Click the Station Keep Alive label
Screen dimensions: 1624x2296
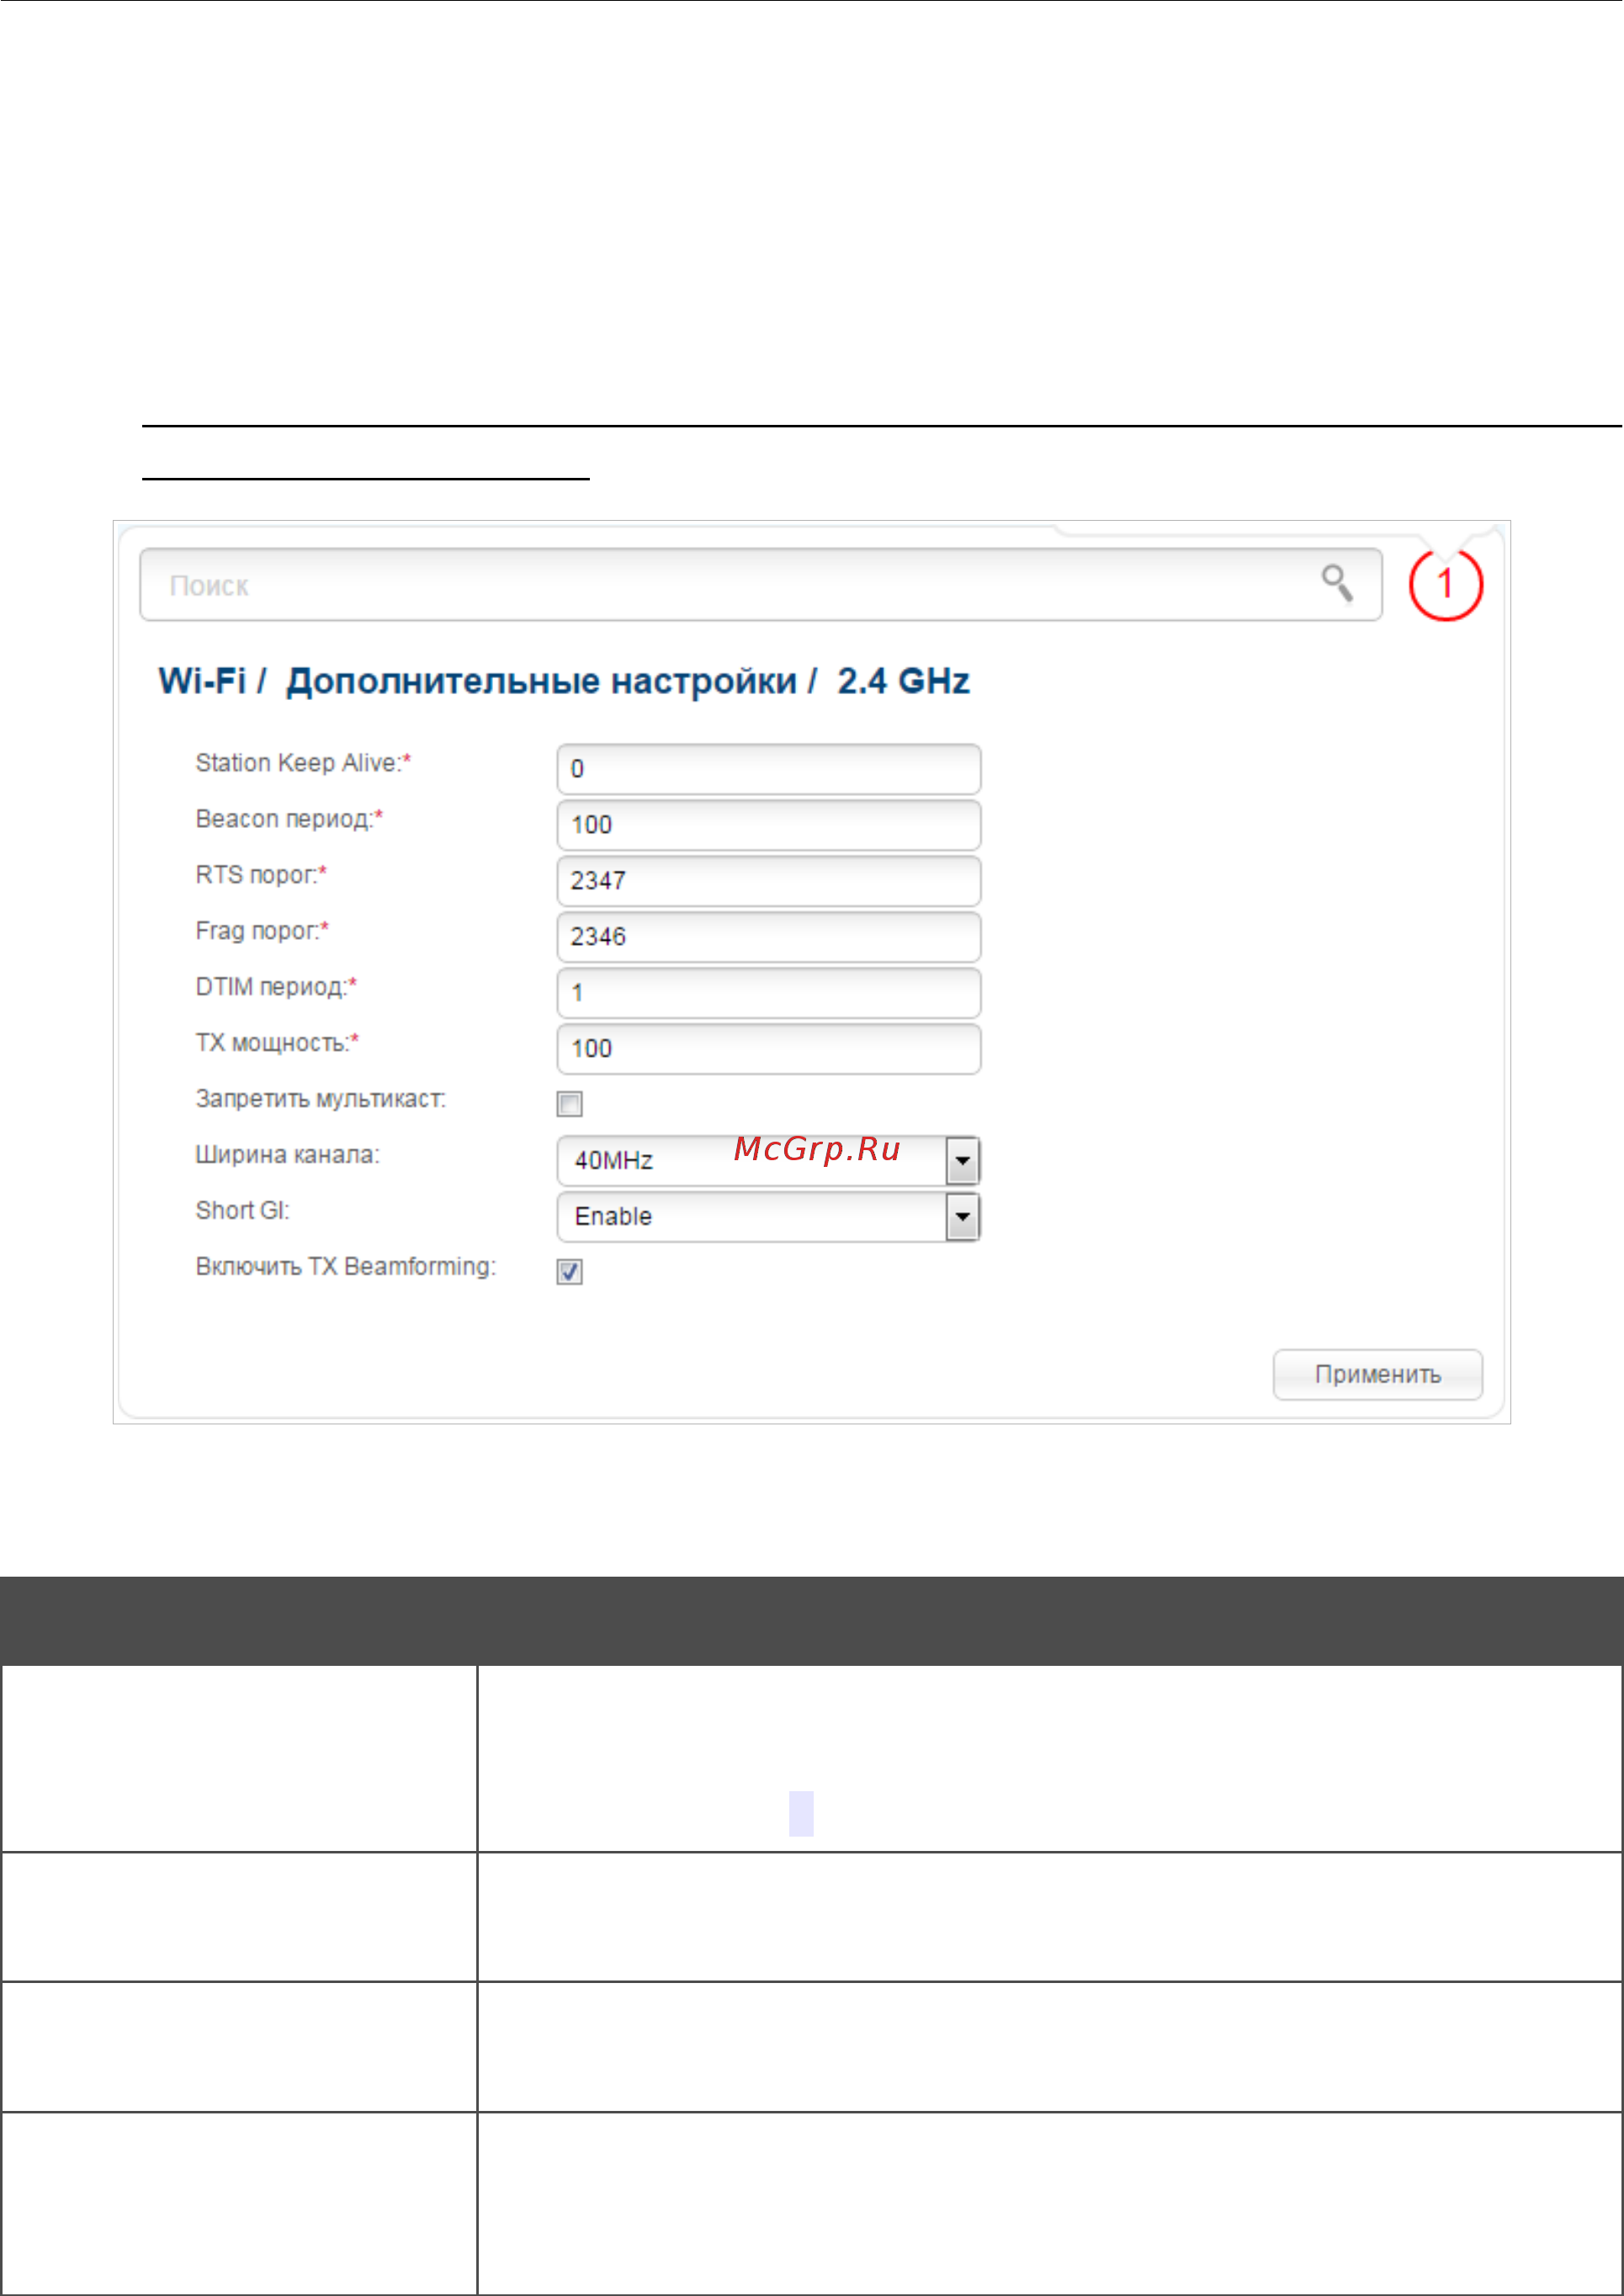303,763
